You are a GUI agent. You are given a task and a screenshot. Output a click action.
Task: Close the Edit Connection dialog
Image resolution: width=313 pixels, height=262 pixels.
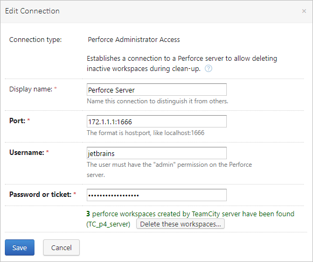pyautogui.click(x=304, y=11)
